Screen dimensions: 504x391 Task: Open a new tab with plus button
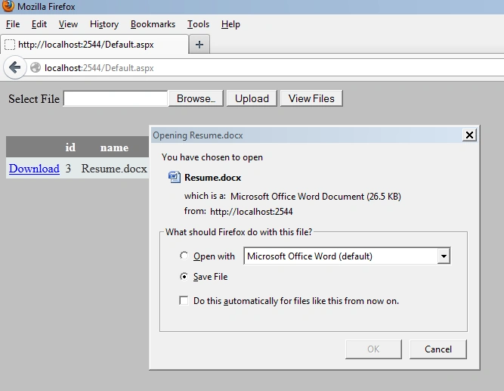199,45
